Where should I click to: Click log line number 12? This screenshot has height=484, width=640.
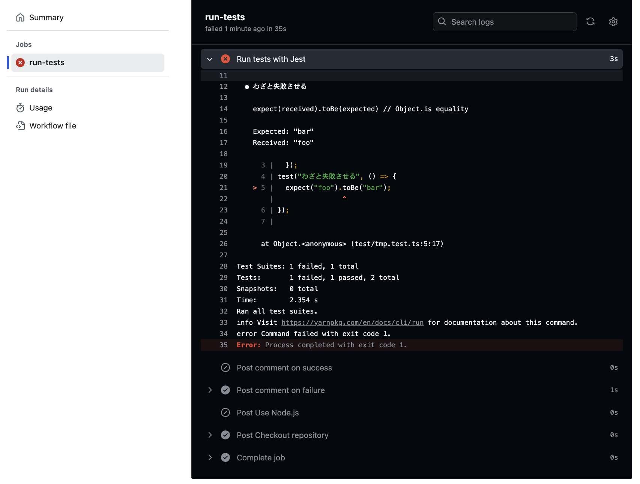(x=224, y=87)
